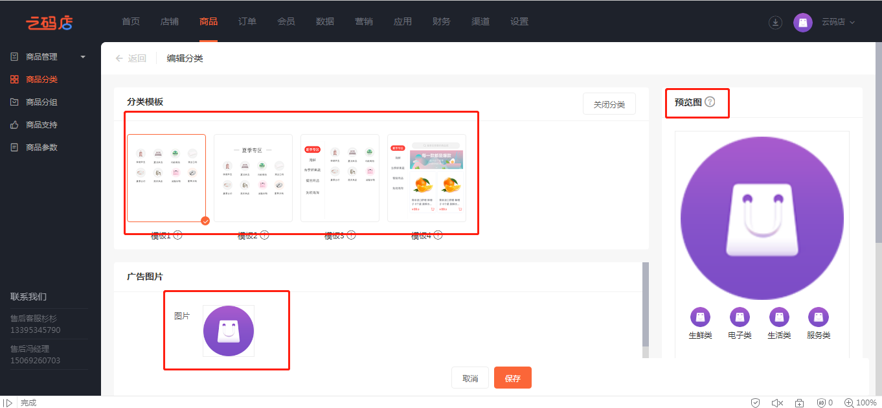The height and width of the screenshot is (408, 882).
Task: Click the ad-block counter icon
Action: 824,403
